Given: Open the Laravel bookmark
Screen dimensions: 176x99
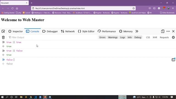Looking at the screenshot, I should (26, 13).
